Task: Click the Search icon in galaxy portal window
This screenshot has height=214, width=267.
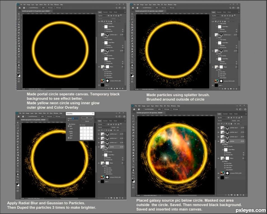Action: (x=237, y=110)
